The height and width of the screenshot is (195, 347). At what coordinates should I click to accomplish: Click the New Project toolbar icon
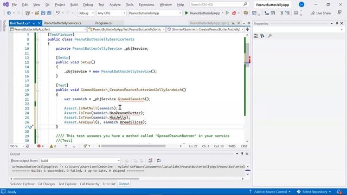pyautogui.click(x=28, y=13)
